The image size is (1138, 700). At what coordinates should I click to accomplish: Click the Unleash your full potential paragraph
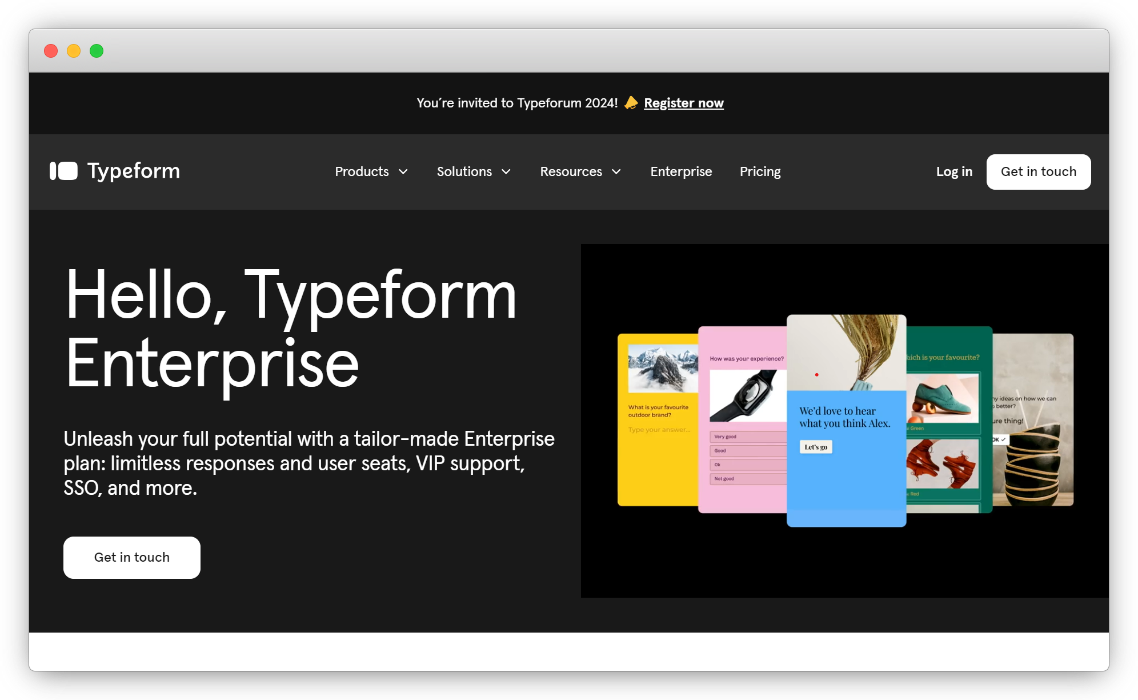tap(309, 463)
